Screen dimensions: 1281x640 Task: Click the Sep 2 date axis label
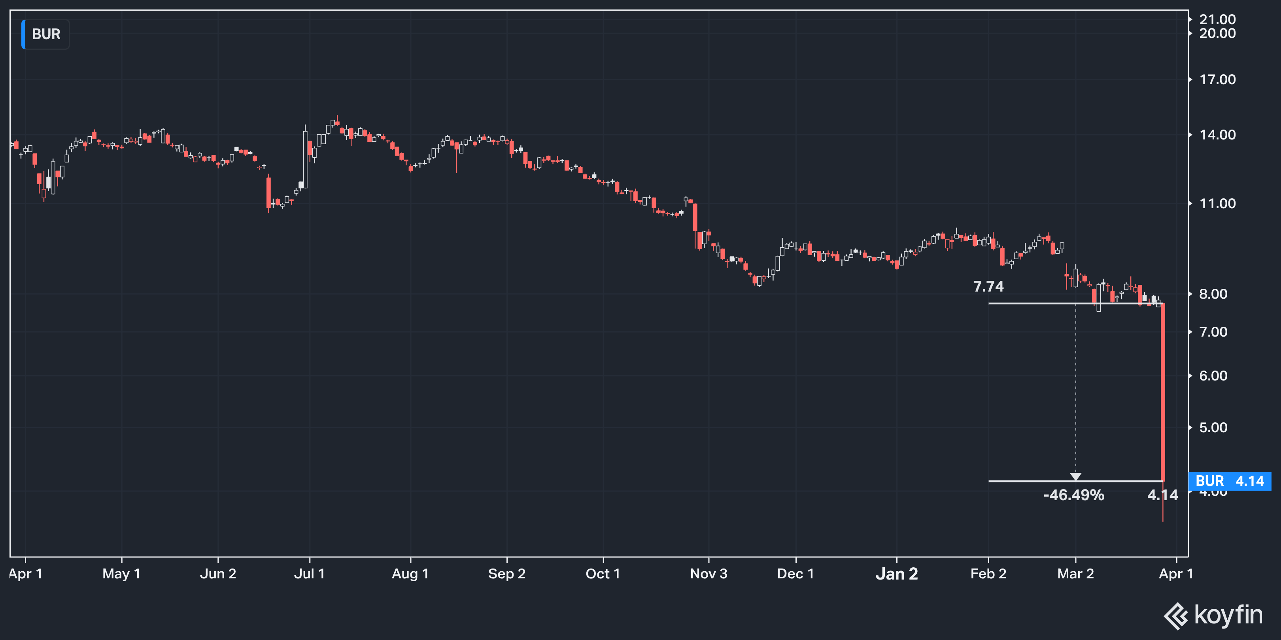tap(507, 574)
